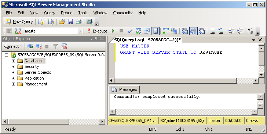The width and height of the screenshot is (267, 134).
Task: Open the master database dropdown
Action: (x=80, y=31)
